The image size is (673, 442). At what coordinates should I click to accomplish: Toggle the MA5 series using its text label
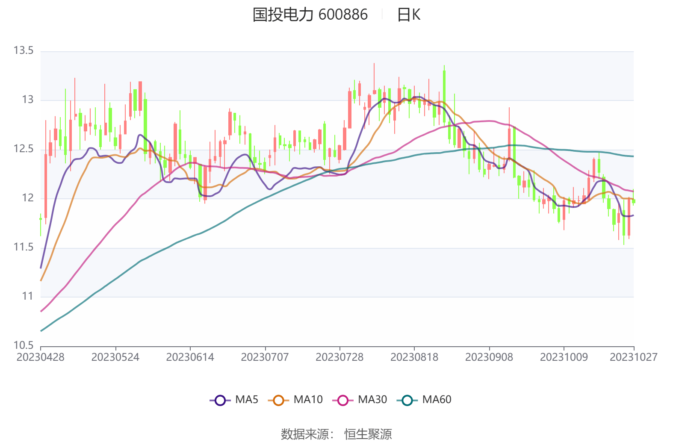tap(247, 400)
